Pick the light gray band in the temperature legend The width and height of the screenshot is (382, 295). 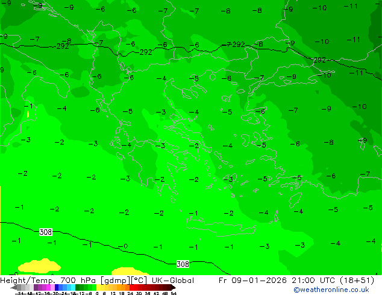coord(31,287)
